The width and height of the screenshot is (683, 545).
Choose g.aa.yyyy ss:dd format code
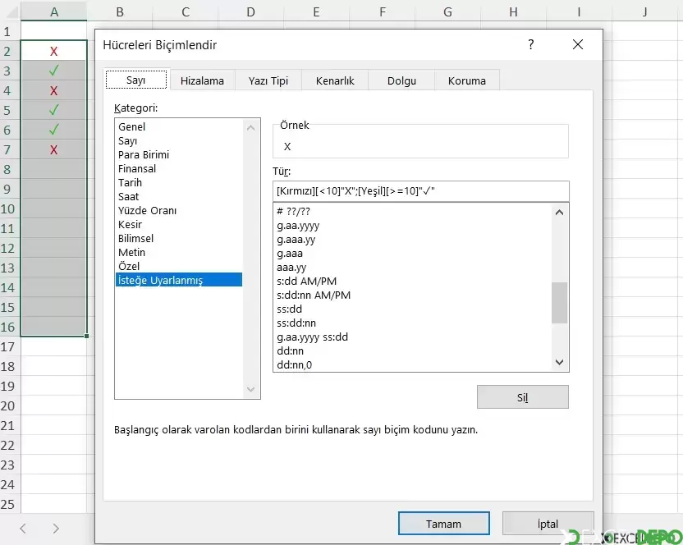tap(412, 337)
